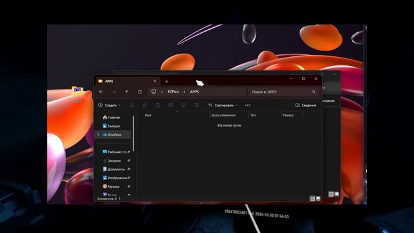
Task: Click the details view icon in the back window
Action: (x=331, y=194)
